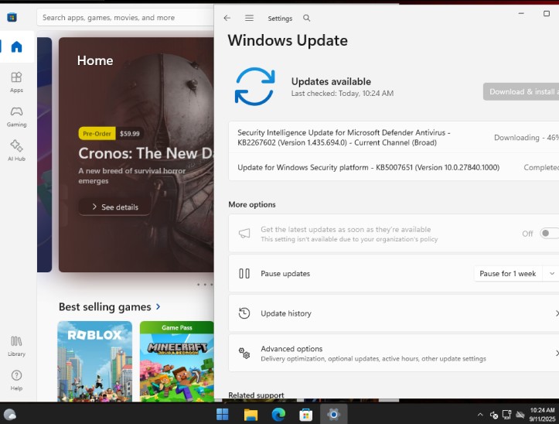Click the Settings gear taskbar icon
The image size is (559, 424).
point(334,415)
